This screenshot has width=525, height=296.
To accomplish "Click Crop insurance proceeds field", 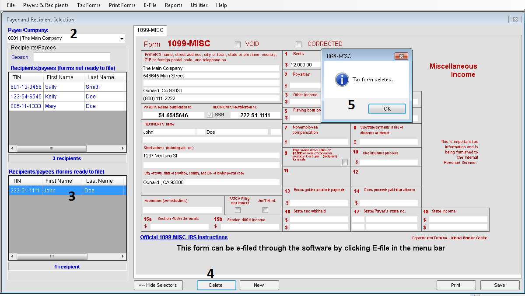I will coord(388,162).
